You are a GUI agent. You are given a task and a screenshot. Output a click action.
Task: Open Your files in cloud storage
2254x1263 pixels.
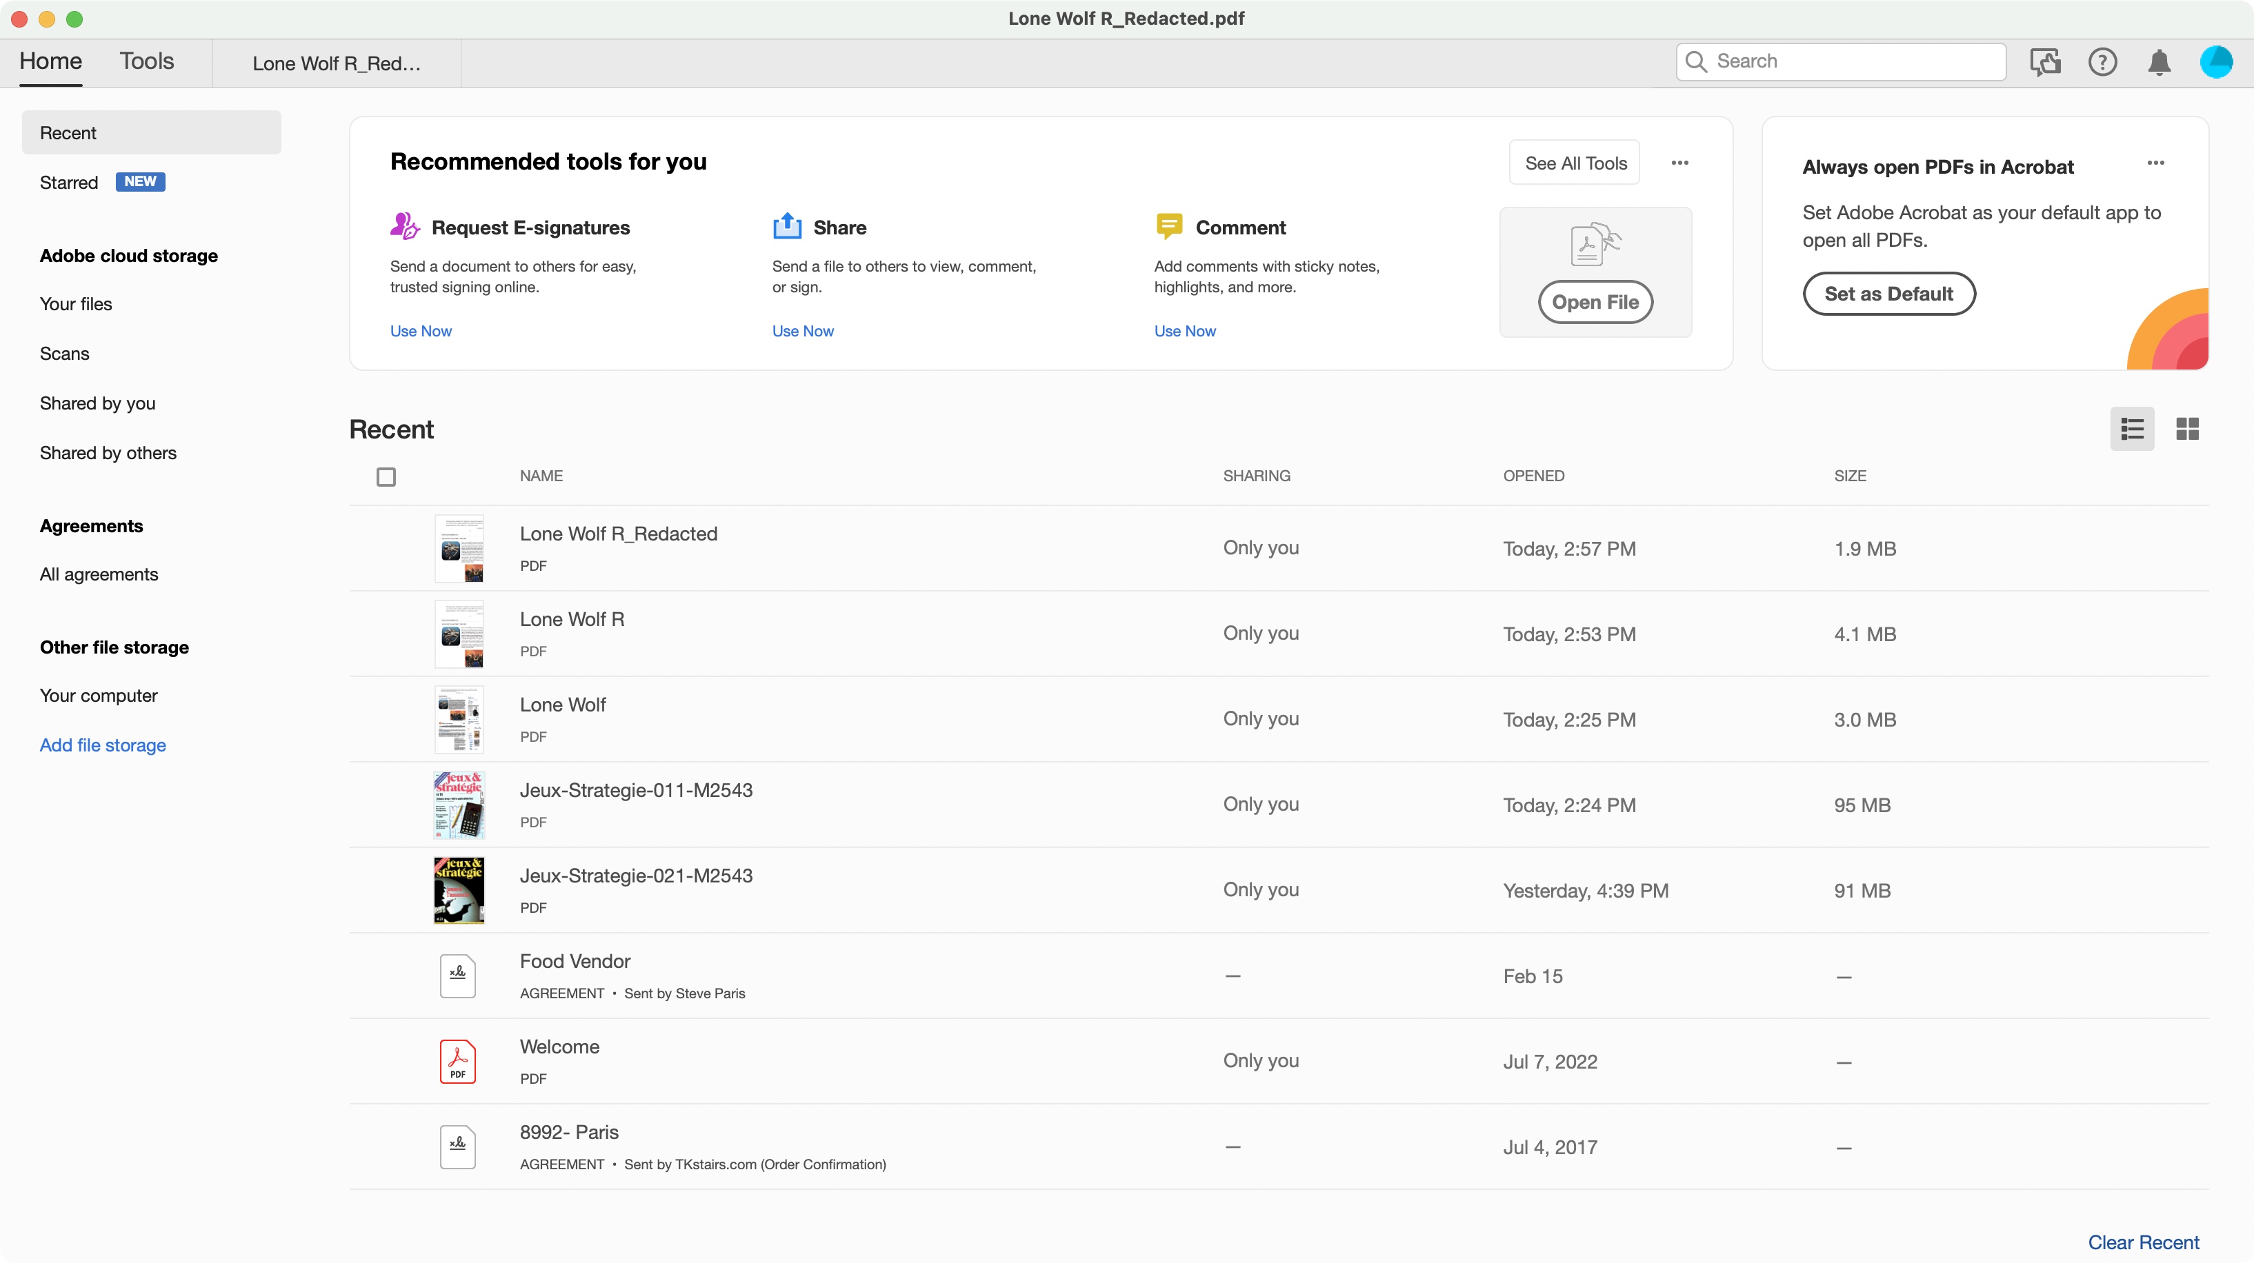[x=76, y=303]
